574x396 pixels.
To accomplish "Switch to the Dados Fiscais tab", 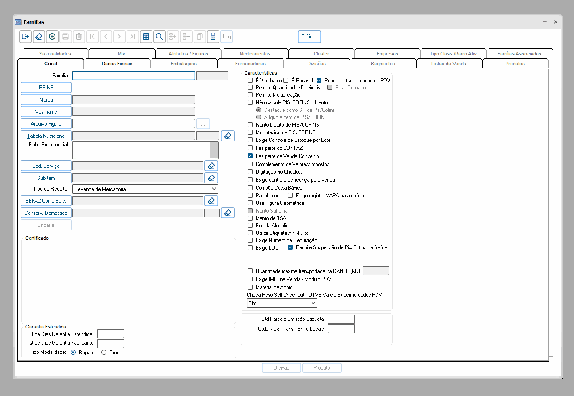I will coord(117,64).
